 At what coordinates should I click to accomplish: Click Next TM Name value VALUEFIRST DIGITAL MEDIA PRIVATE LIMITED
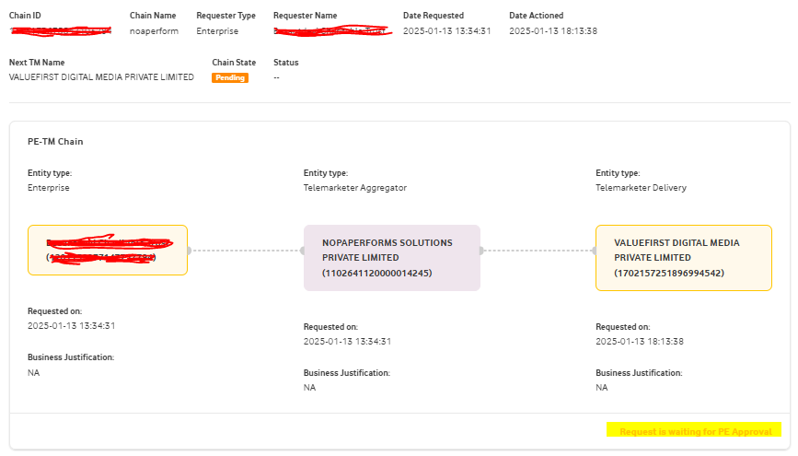(101, 77)
